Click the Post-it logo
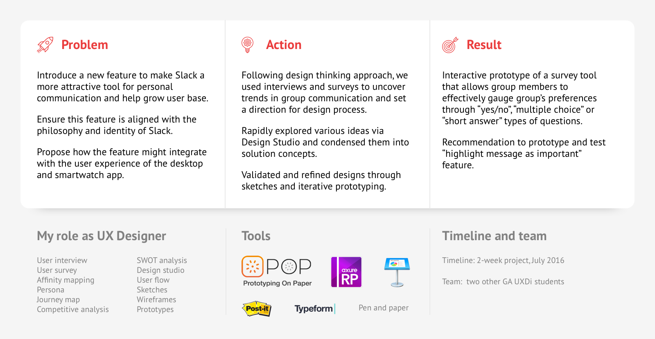The width and height of the screenshot is (655, 339). (x=257, y=309)
